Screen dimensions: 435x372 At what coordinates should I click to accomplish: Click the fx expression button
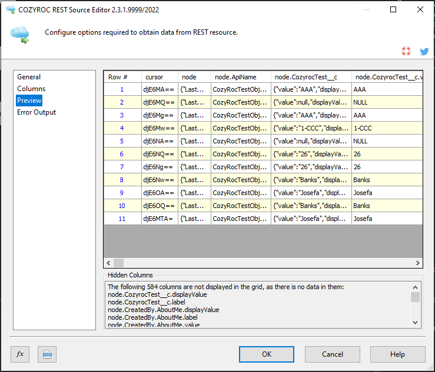pos(20,354)
